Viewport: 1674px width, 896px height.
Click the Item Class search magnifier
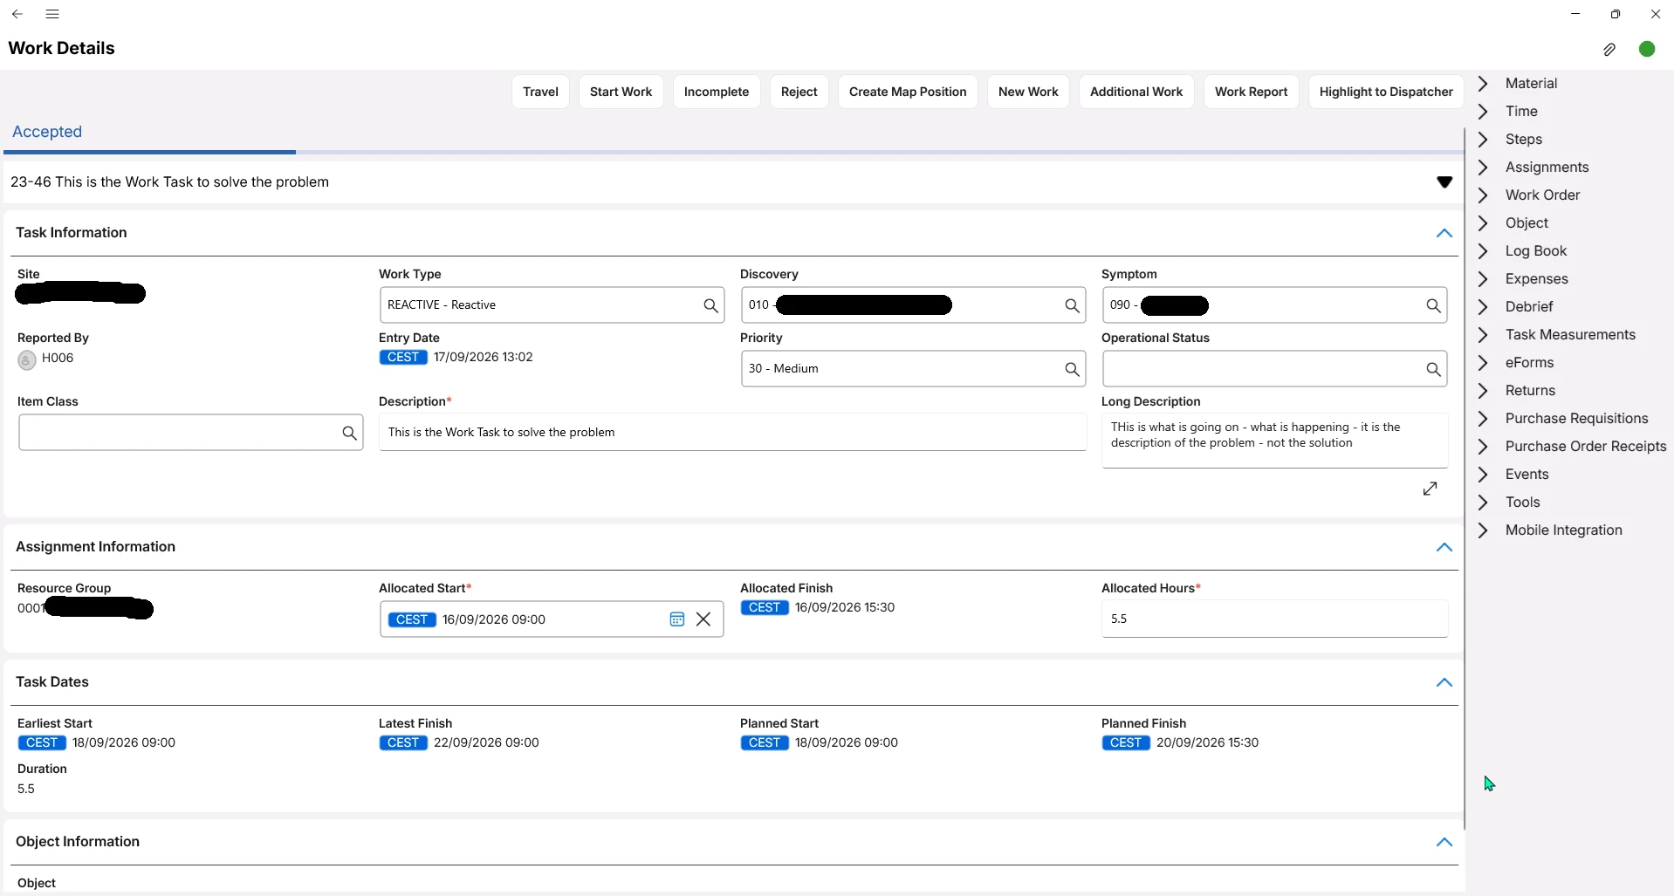coord(349,433)
